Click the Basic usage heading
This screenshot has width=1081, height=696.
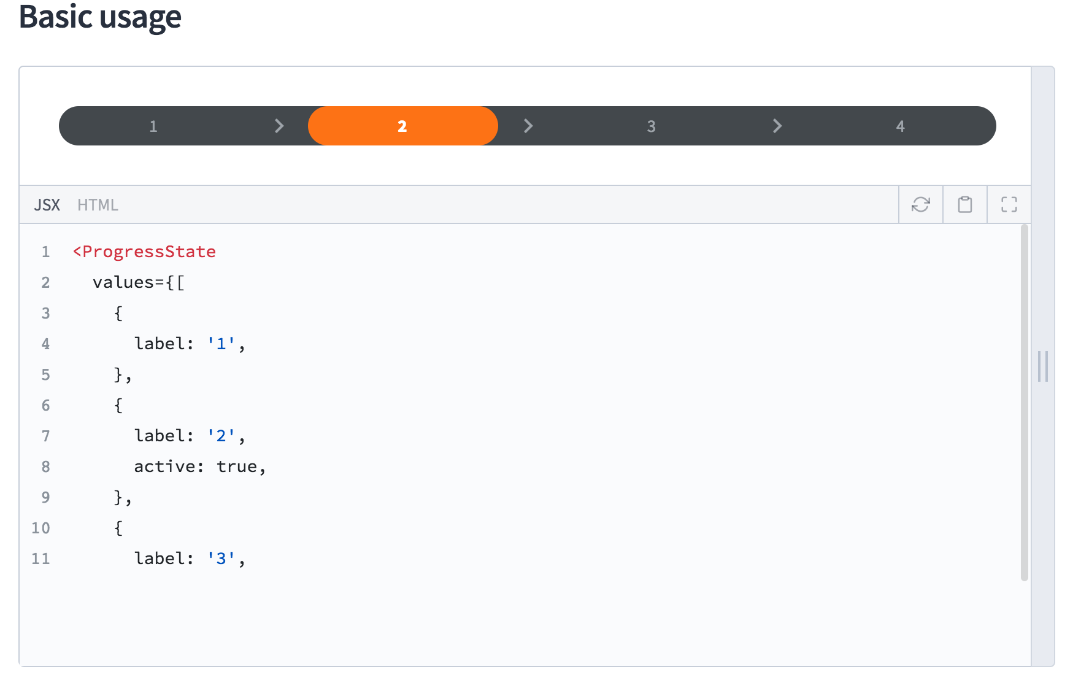[x=100, y=17]
